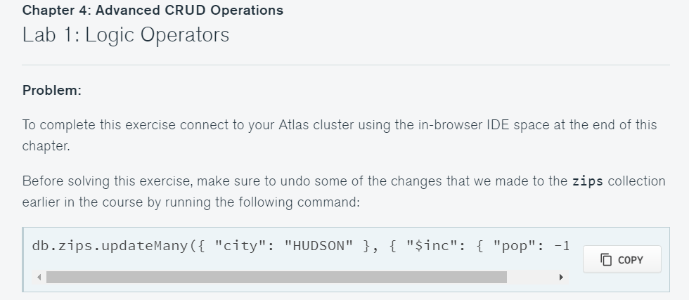689x300 pixels.
Task: Click the clipboard copy icon
Action: pos(606,259)
